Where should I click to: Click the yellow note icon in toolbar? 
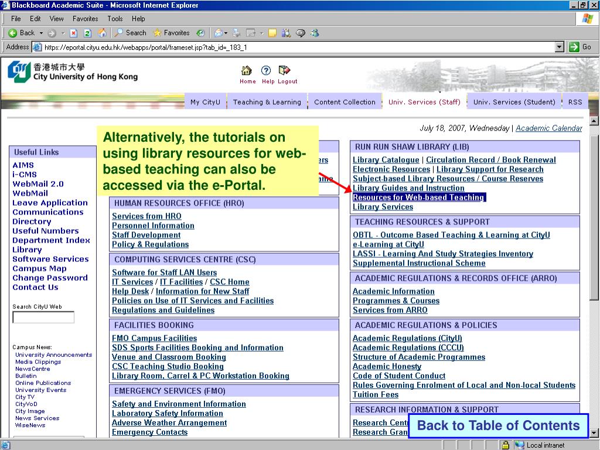[x=272, y=33]
